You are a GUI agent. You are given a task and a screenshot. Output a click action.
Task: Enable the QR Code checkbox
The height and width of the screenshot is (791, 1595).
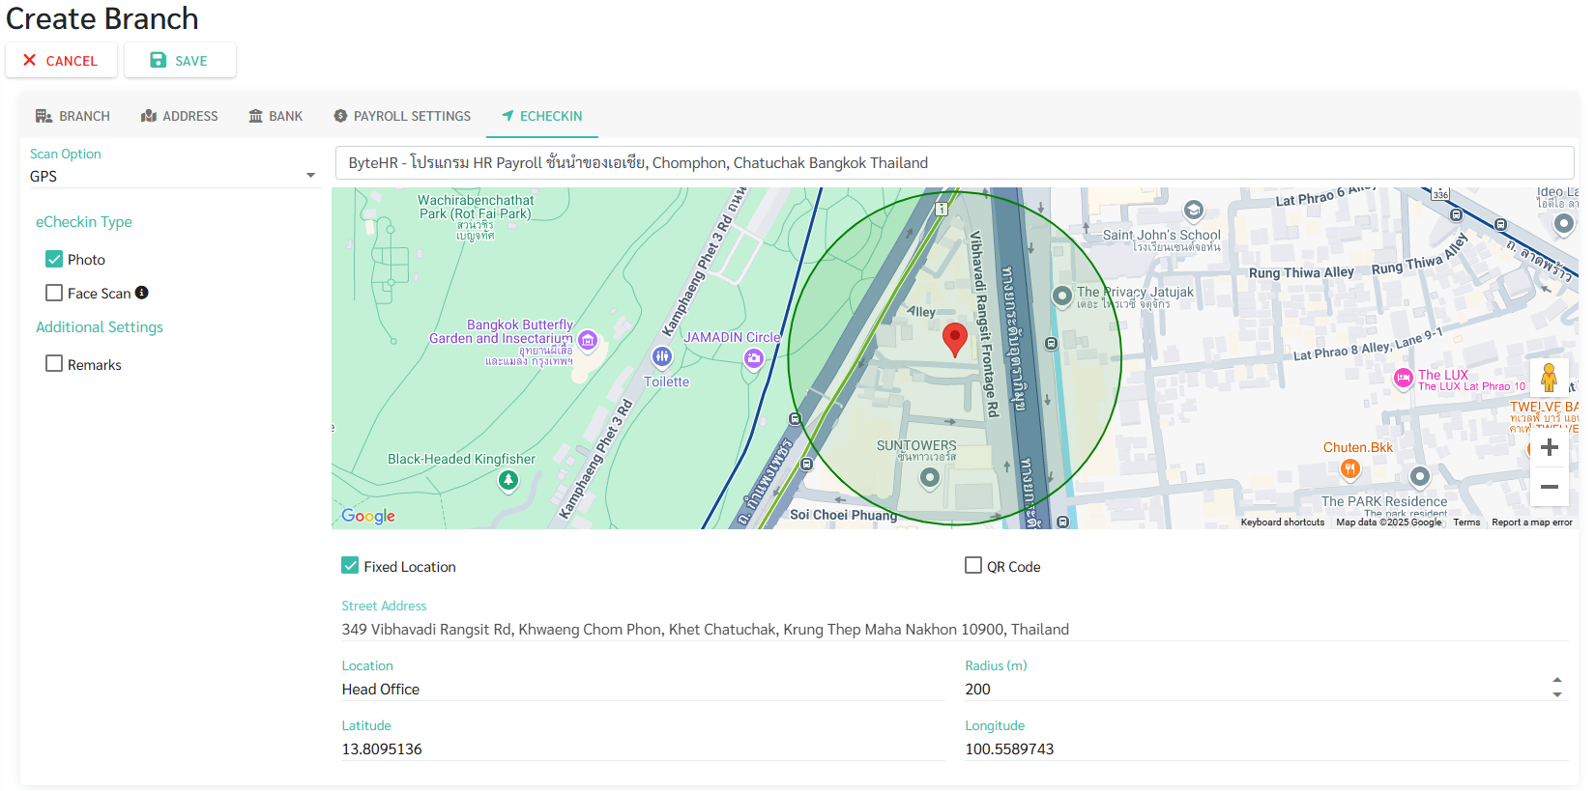click(x=973, y=565)
